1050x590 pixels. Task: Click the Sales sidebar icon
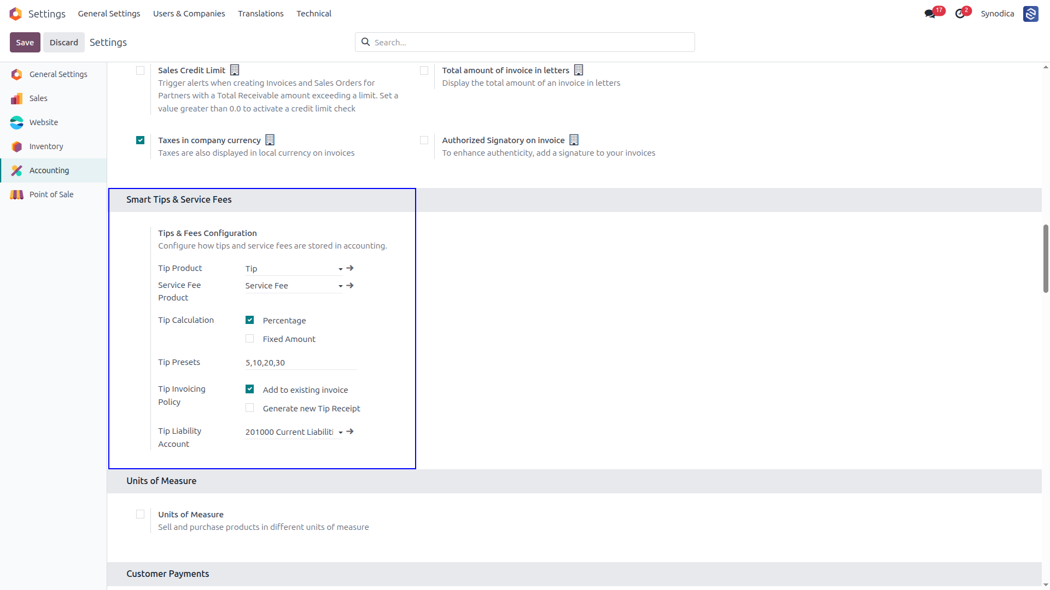pos(16,98)
